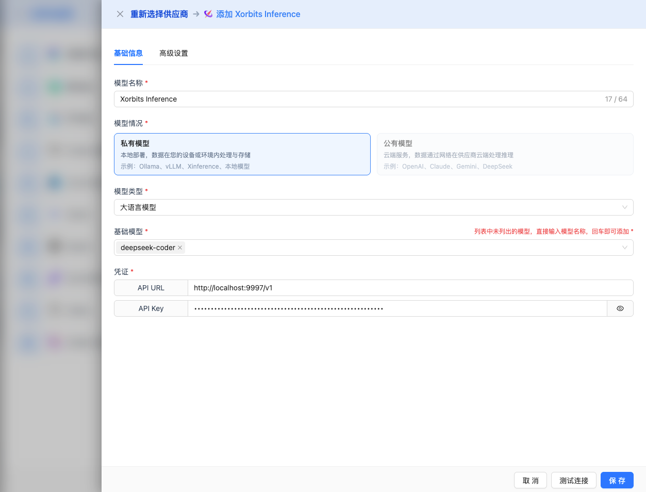This screenshot has height=492, width=646.
Task: Click into the masked API Key field
Action: click(x=397, y=308)
